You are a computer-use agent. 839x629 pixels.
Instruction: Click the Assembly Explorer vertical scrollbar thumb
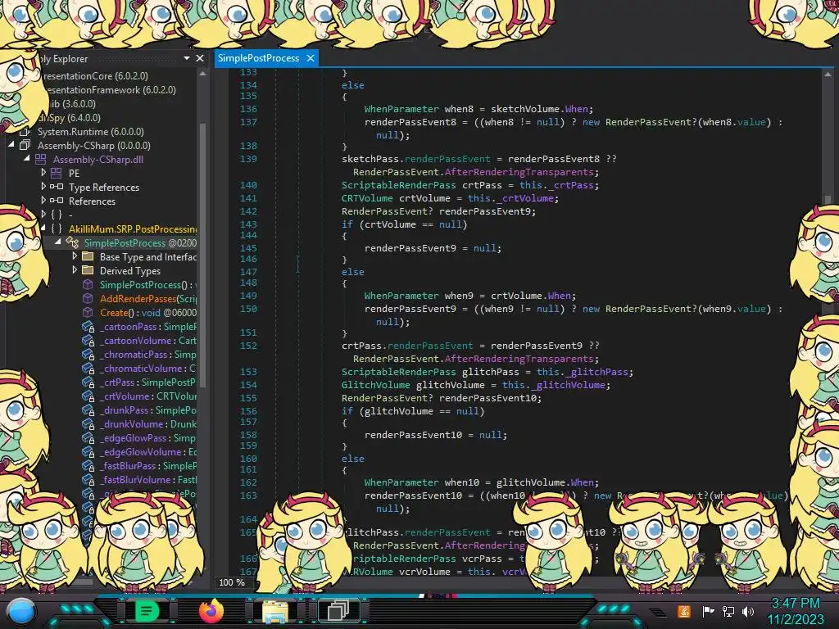(x=203, y=254)
